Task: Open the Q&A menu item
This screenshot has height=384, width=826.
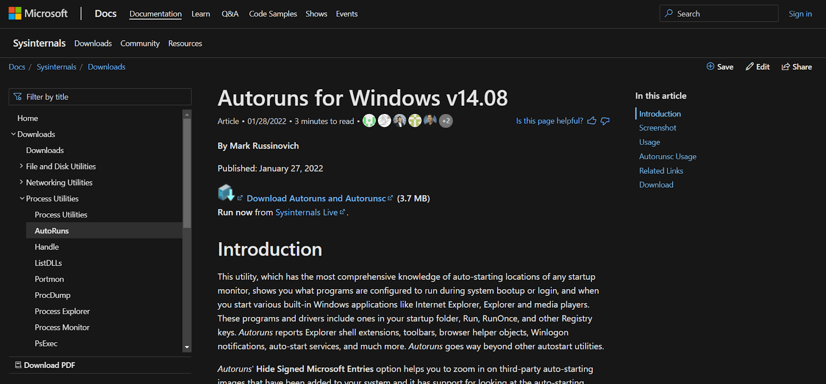Action: (x=230, y=14)
